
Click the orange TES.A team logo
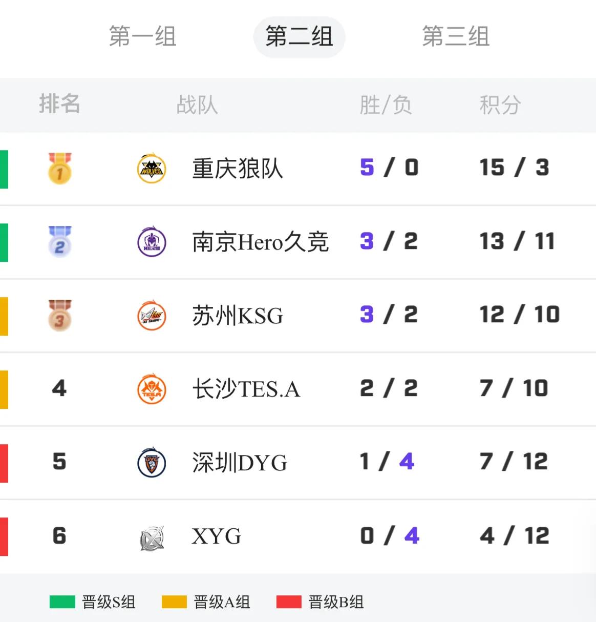152,389
